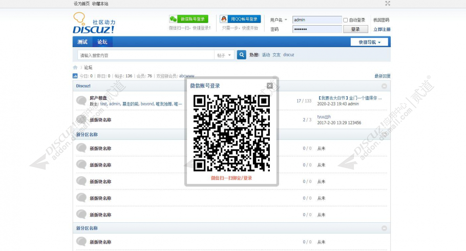Image resolution: width=466 pixels, height=251 pixels.
Task: Click 论坛 in breadcrumb
Action: (88, 68)
